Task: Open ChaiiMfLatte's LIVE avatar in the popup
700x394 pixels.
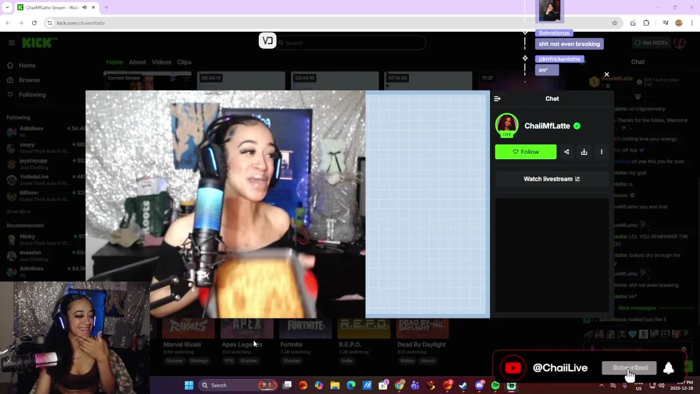Action: click(x=507, y=125)
